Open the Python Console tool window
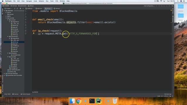 [25, 94]
